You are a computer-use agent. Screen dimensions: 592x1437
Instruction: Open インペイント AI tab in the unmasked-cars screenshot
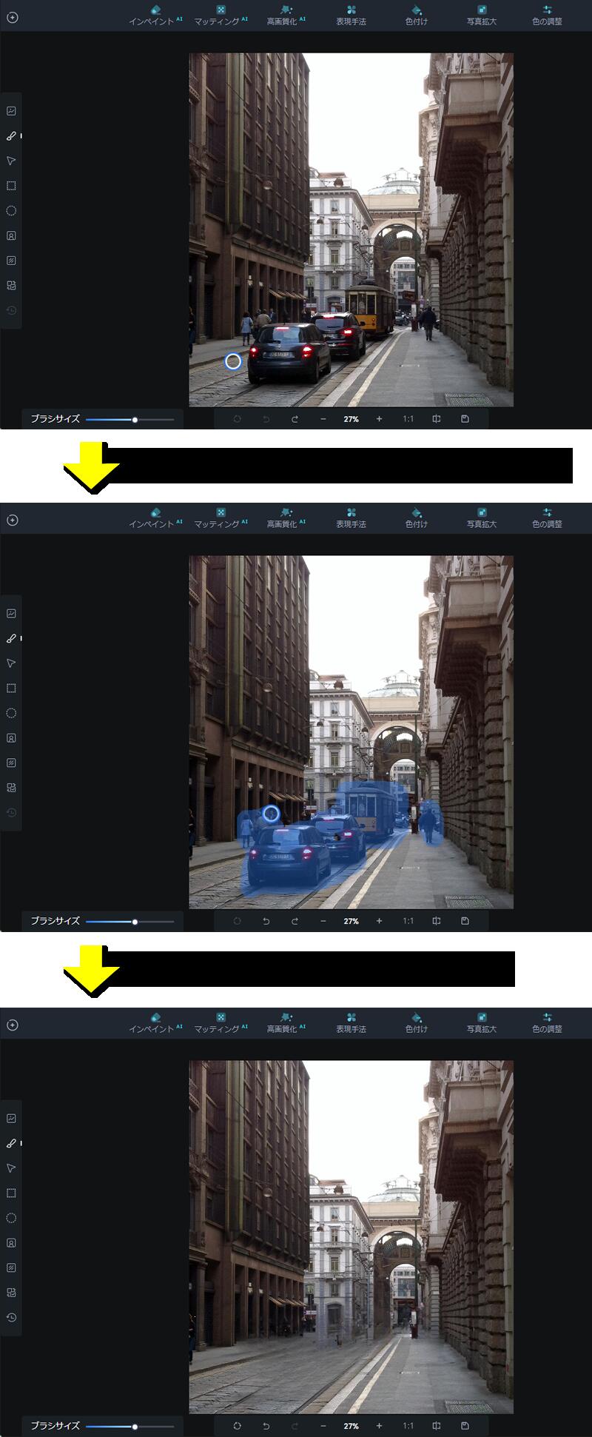coord(155,15)
